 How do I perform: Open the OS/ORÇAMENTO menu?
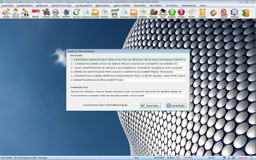tap(84, 6)
